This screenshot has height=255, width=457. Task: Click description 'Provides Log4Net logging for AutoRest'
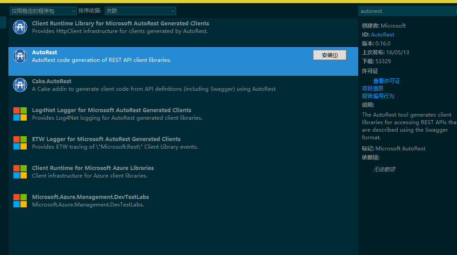(117, 118)
